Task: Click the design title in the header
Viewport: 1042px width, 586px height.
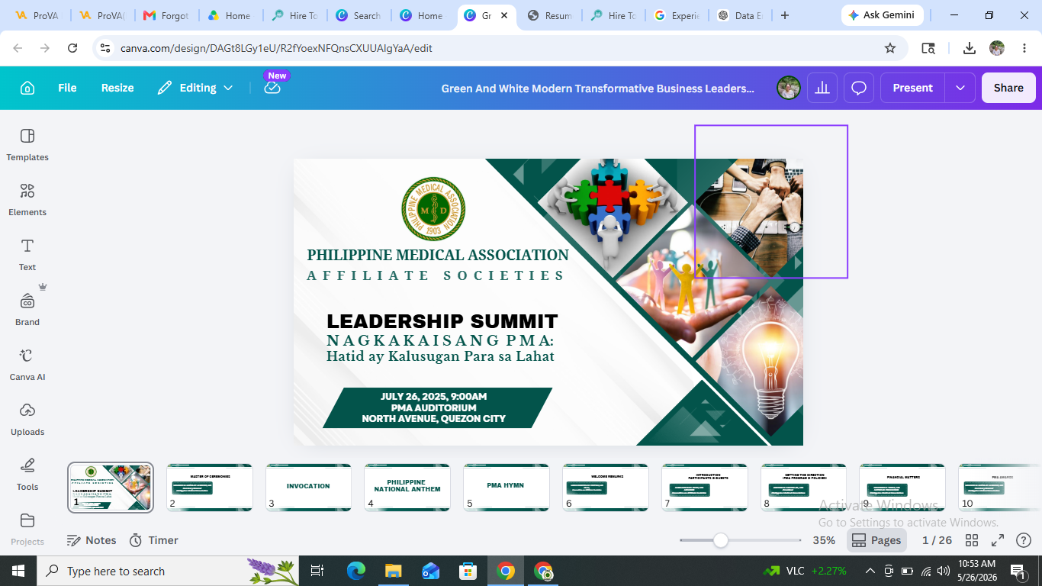Action: (x=597, y=89)
